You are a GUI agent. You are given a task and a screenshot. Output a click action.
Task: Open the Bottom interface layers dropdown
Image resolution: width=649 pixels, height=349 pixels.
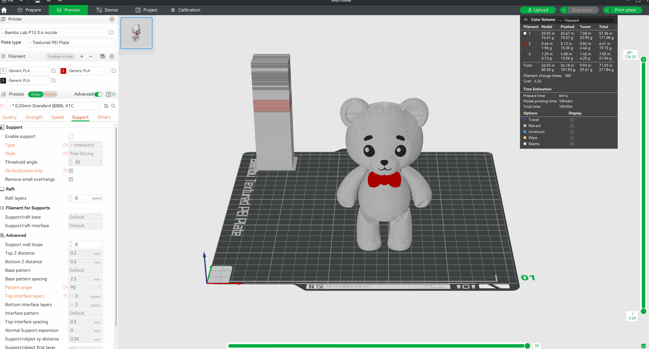point(85,305)
